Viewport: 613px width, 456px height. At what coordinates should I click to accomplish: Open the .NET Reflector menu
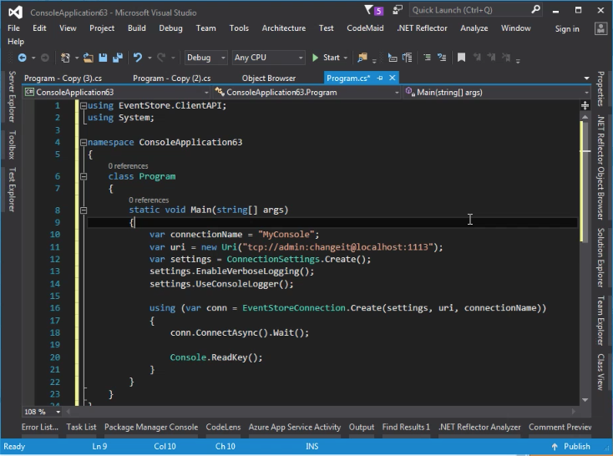pos(423,28)
